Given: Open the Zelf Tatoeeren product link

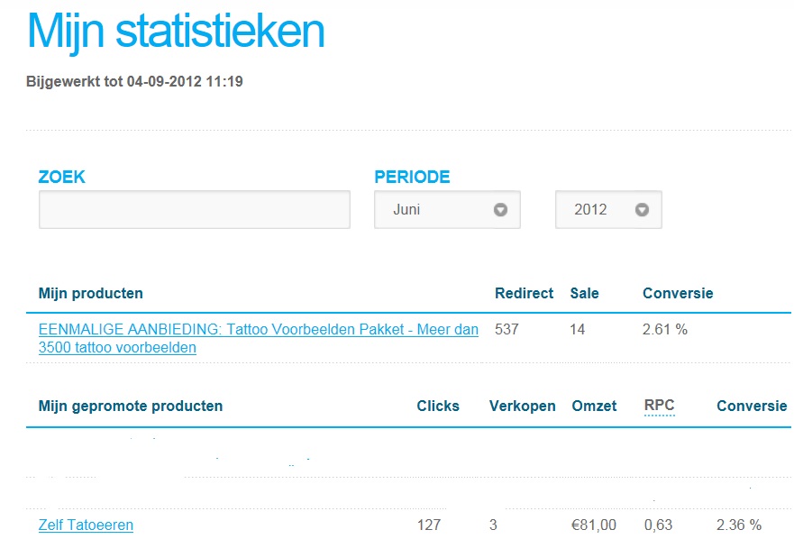Looking at the screenshot, I should (86, 525).
